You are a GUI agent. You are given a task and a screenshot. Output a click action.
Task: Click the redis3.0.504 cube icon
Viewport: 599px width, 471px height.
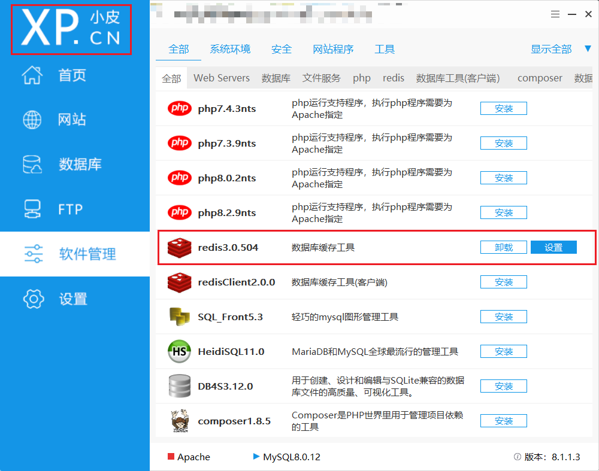tap(180, 247)
